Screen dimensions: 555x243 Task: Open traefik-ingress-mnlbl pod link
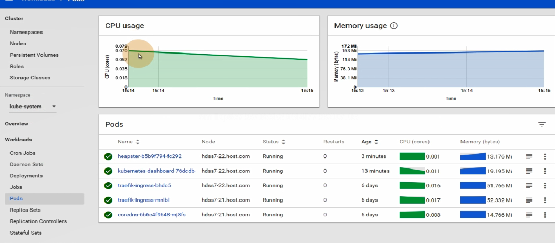click(143, 200)
